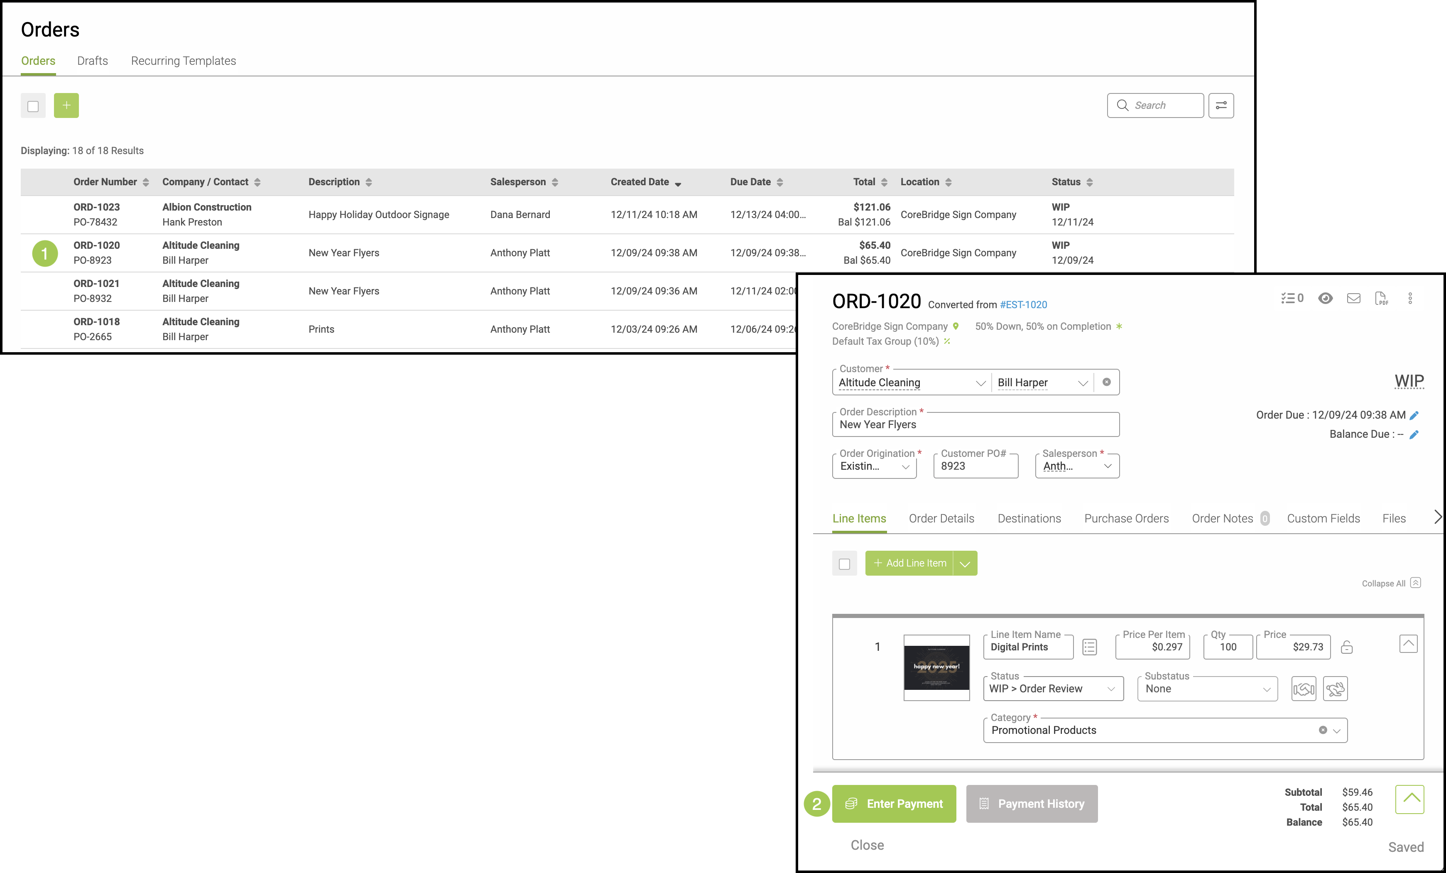The height and width of the screenshot is (873, 1446).
Task: Click the handshake icon on line item
Action: click(x=1304, y=689)
